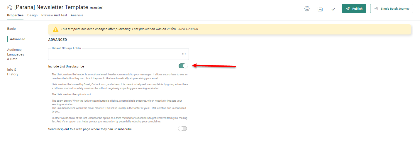Open the Preview And Test tab
Image resolution: width=420 pixels, height=156 pixels.
(x=54, y=15)
